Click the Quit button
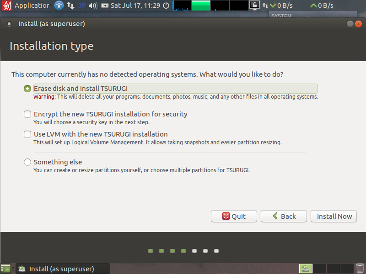This screenshot has width=366, height=274. tap(234, 216)
